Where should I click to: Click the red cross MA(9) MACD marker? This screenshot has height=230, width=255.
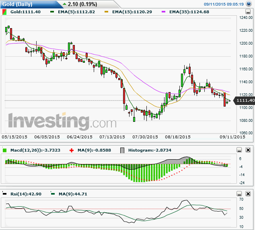tap(72, 150)
